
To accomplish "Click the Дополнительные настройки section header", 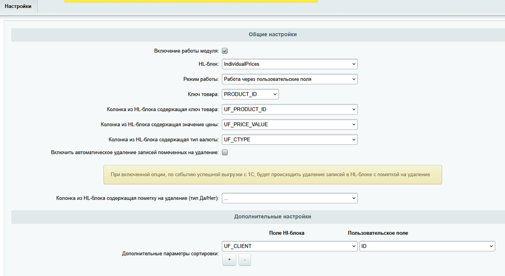I will pyautogui.click(x=272, y=217).
